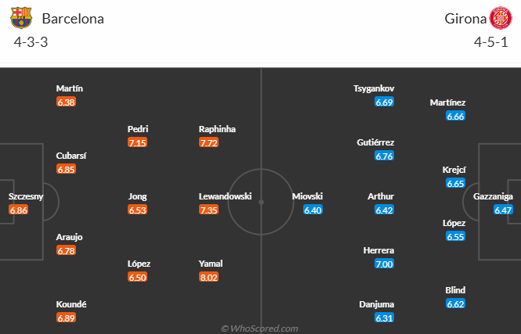The image size is (521, 334).
Task: Click Pedri's 7.15 rating badge
Action: coord(139,143)
